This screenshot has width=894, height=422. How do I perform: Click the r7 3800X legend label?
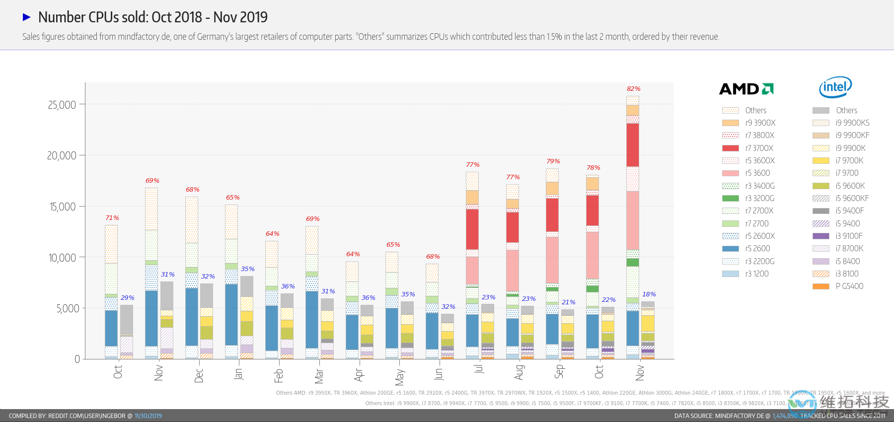click(760, 135)
